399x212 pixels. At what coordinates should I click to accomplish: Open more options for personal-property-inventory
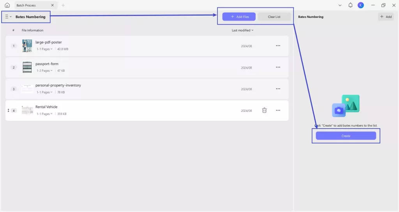coord(278,89)
